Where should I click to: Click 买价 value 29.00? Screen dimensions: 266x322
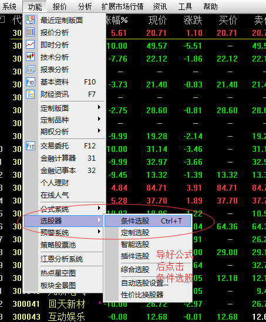227,252
